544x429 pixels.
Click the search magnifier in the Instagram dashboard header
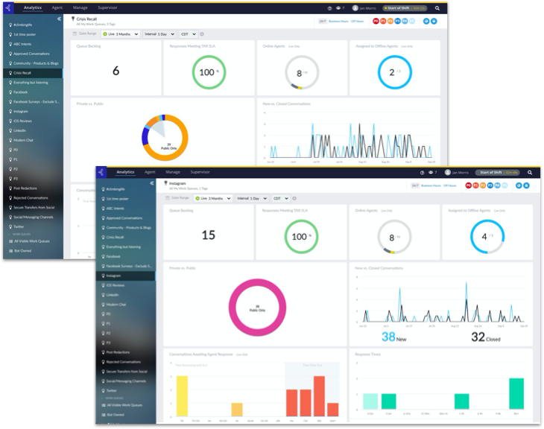click(x=530, y=172)
